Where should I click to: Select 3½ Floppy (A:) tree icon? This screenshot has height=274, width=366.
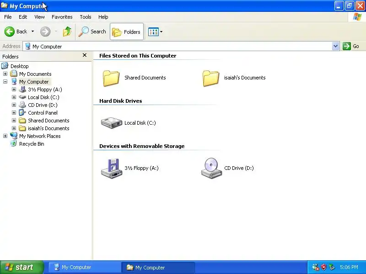[x=22, y=89]
